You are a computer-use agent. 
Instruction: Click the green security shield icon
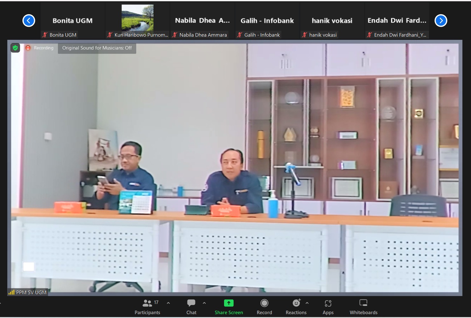click(x=15, y=48)
